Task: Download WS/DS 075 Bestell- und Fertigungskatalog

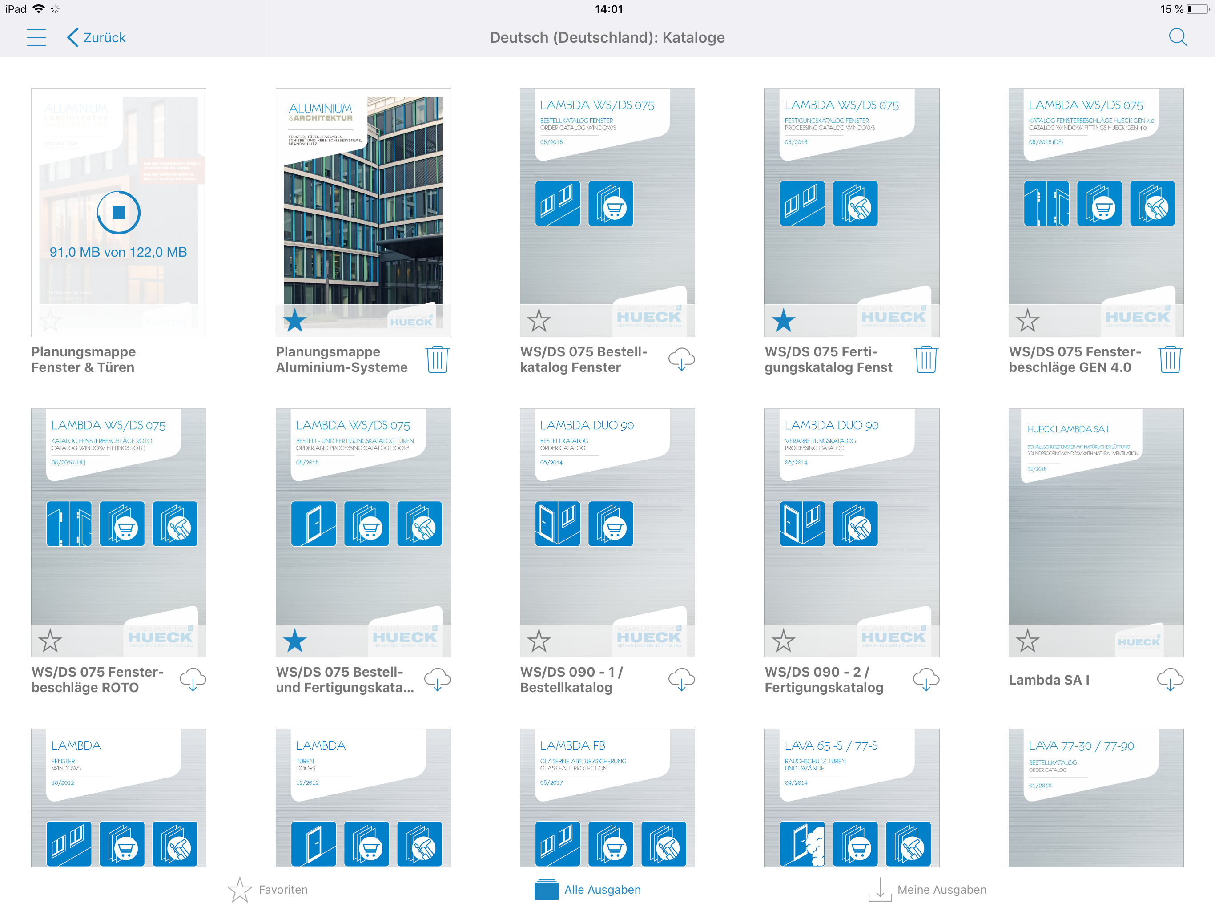Action: (438, 680)
